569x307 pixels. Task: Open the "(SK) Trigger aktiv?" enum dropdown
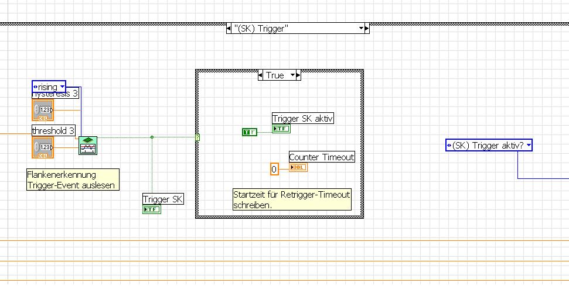(529, 145)
